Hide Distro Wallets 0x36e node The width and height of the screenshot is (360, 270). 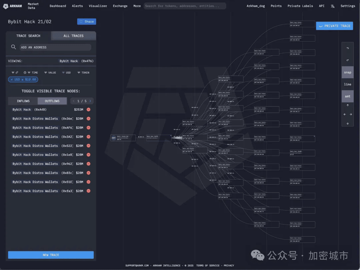pos(88,119)
